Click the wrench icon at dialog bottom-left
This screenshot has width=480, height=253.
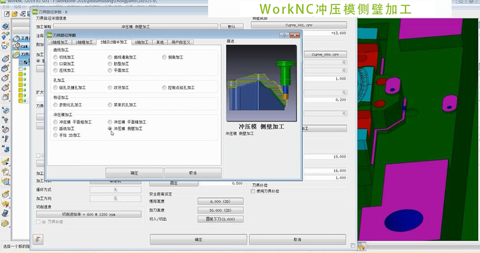point(38,239)
